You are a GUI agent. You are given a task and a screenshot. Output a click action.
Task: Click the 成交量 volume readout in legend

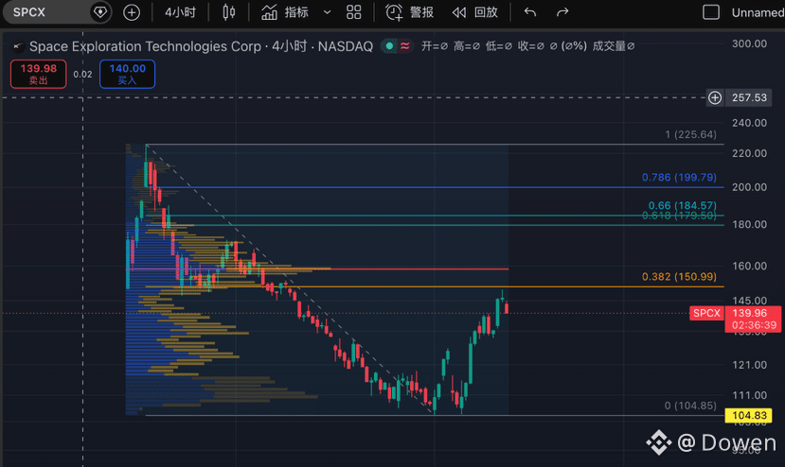click(x=614, y=46)
